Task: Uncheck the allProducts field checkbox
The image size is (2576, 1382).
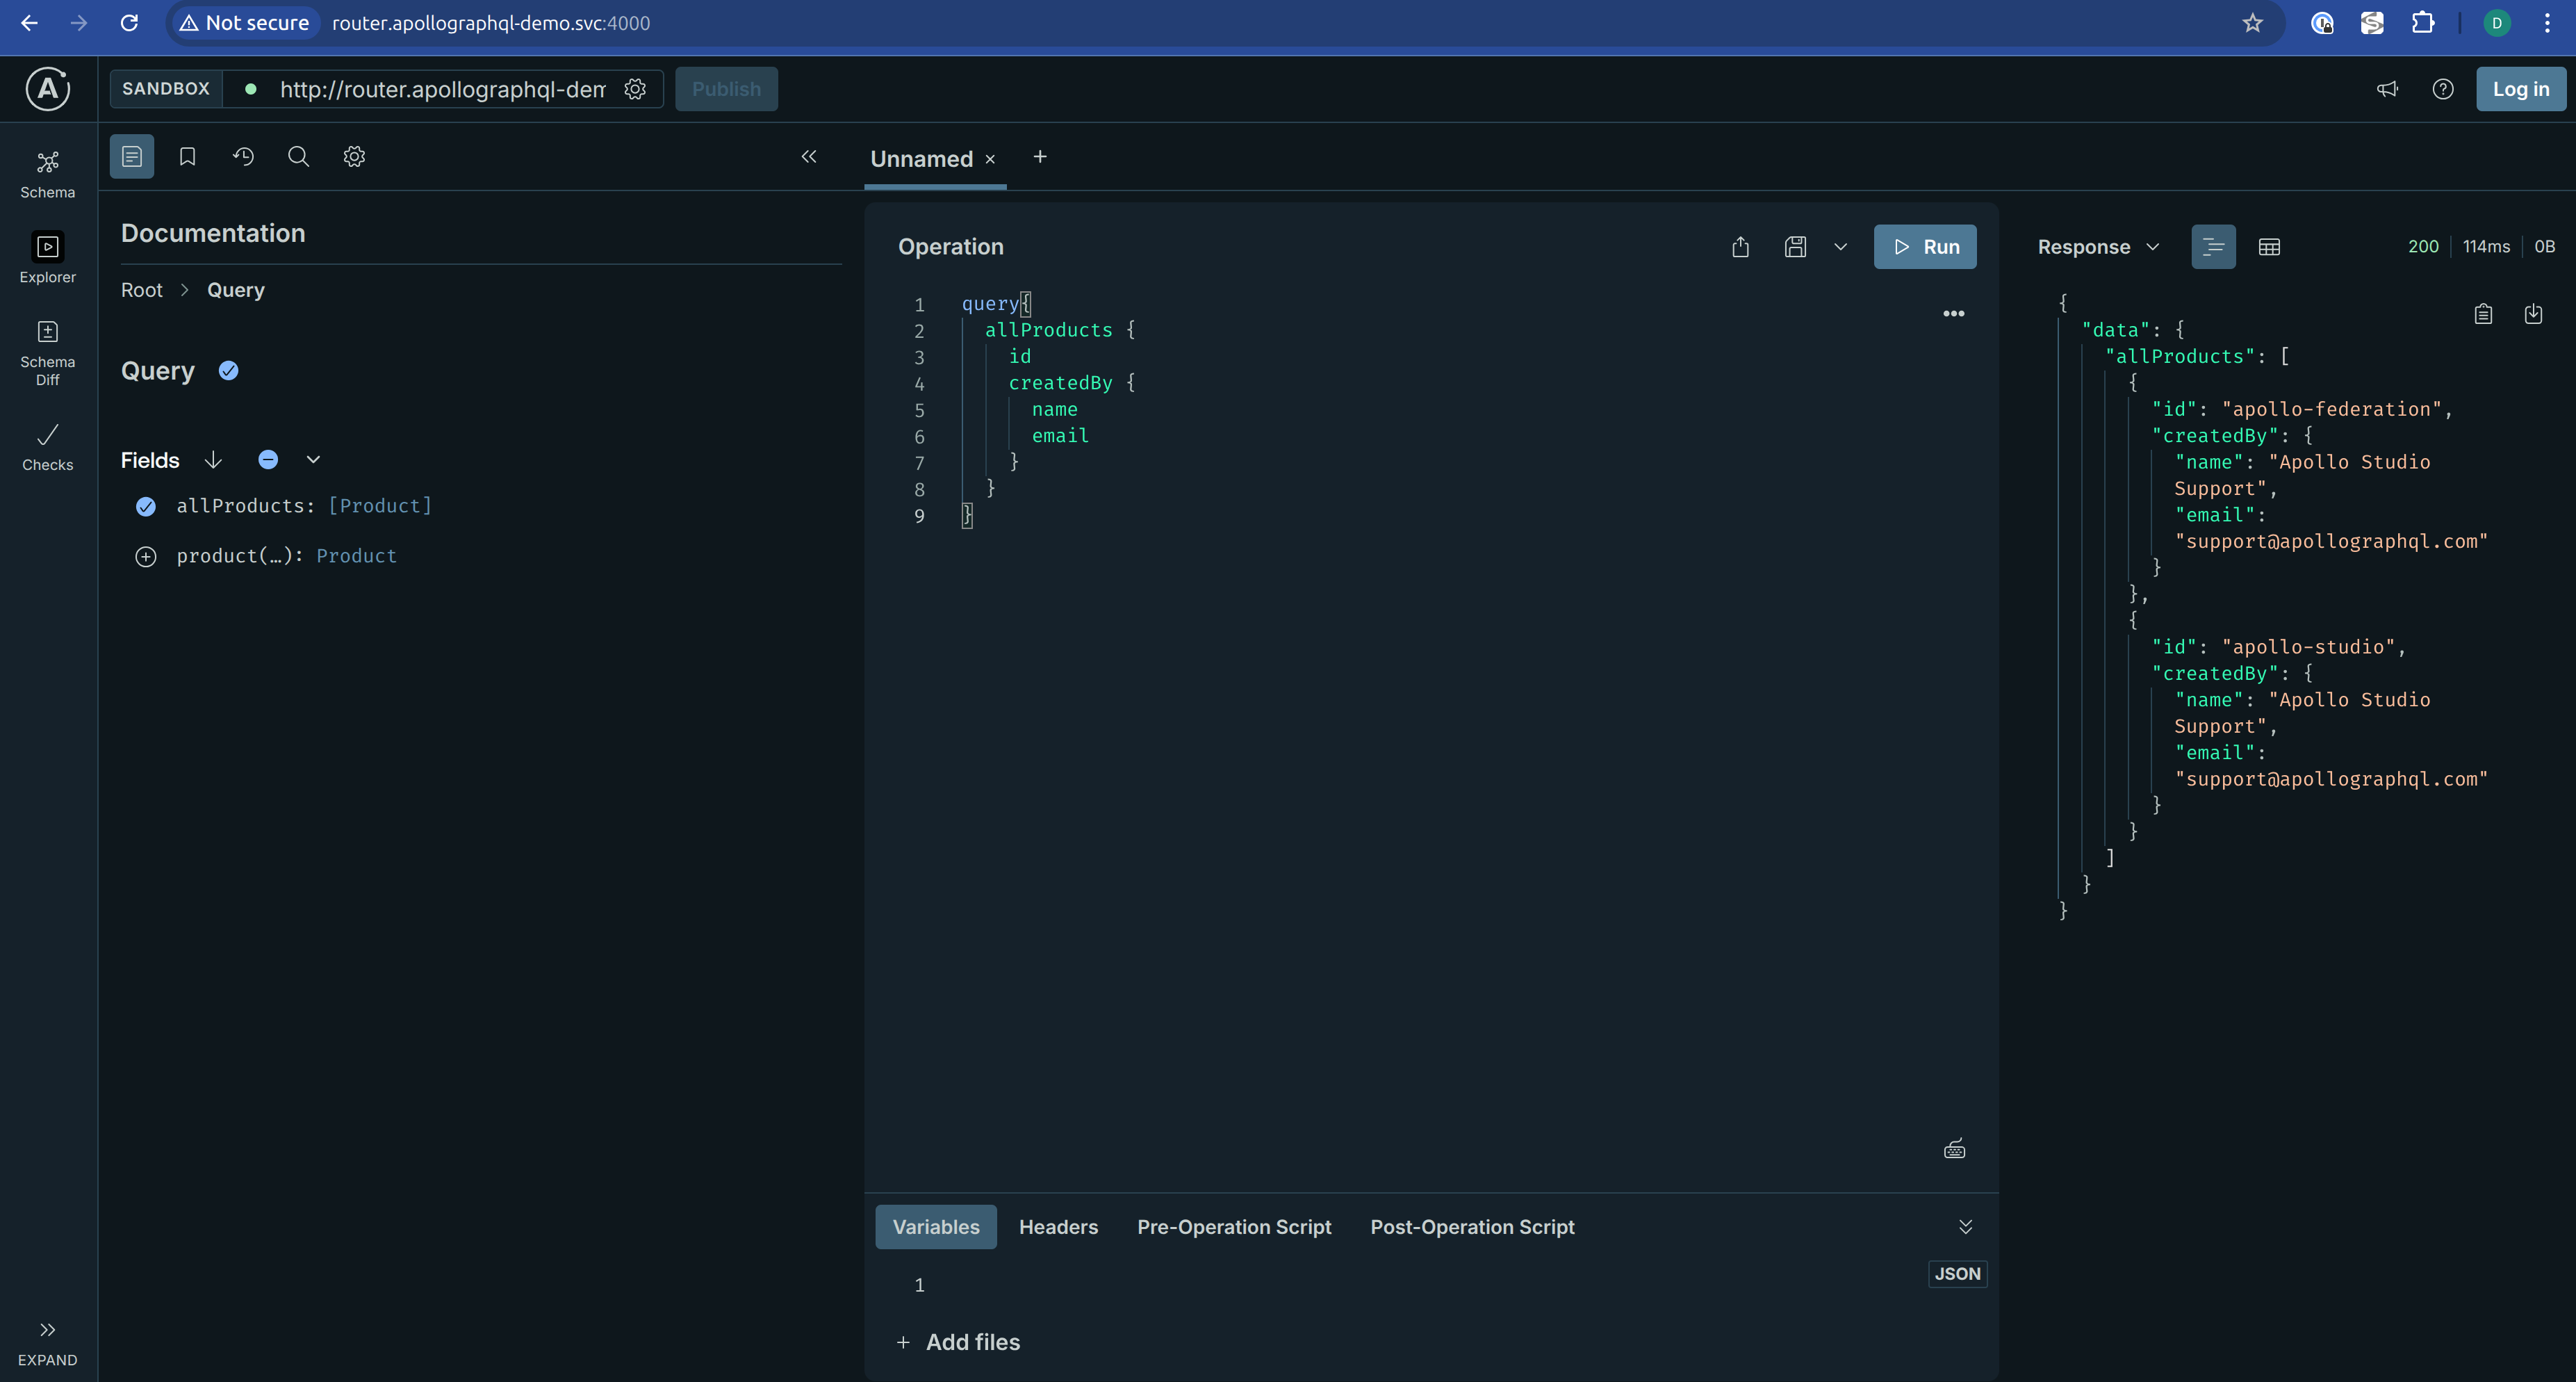Action: tap(146, 506)
